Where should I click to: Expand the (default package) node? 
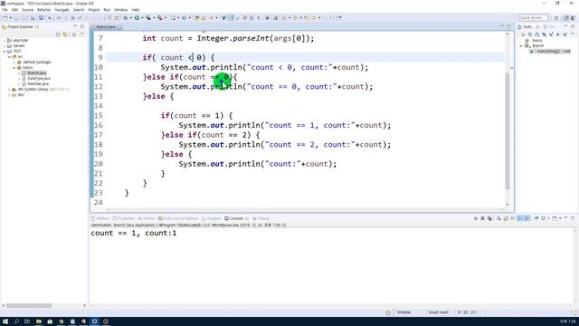(x=14, y=62)
